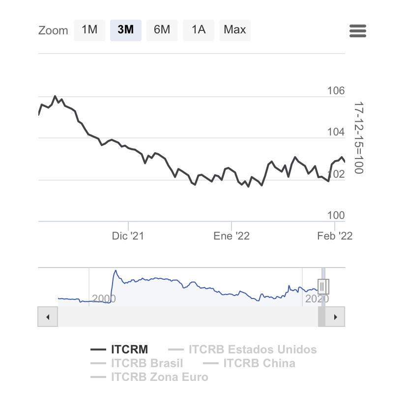
Task: Set zoom range to 6M
Action: pos(162,30)
